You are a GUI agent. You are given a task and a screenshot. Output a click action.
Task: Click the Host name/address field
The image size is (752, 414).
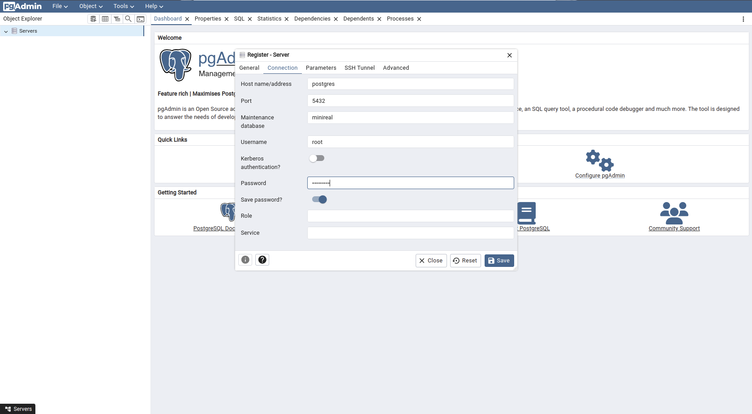point(410,84)
